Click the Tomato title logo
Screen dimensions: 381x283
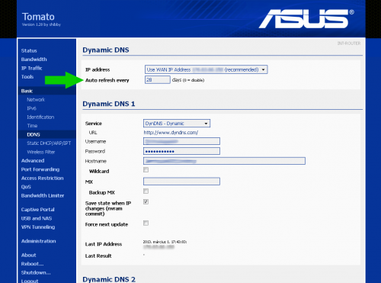pyautogui.click(x=38, y=17)
